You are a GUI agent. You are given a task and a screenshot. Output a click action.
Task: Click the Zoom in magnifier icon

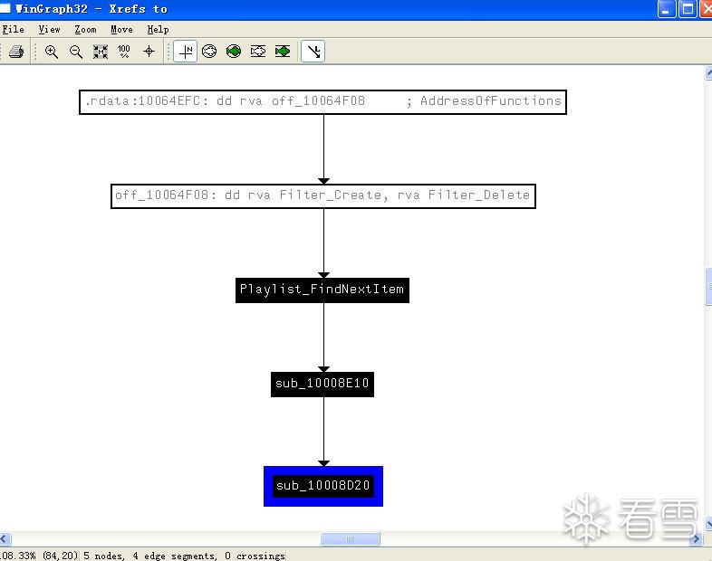pyautogui.click(x=52, y=52)
